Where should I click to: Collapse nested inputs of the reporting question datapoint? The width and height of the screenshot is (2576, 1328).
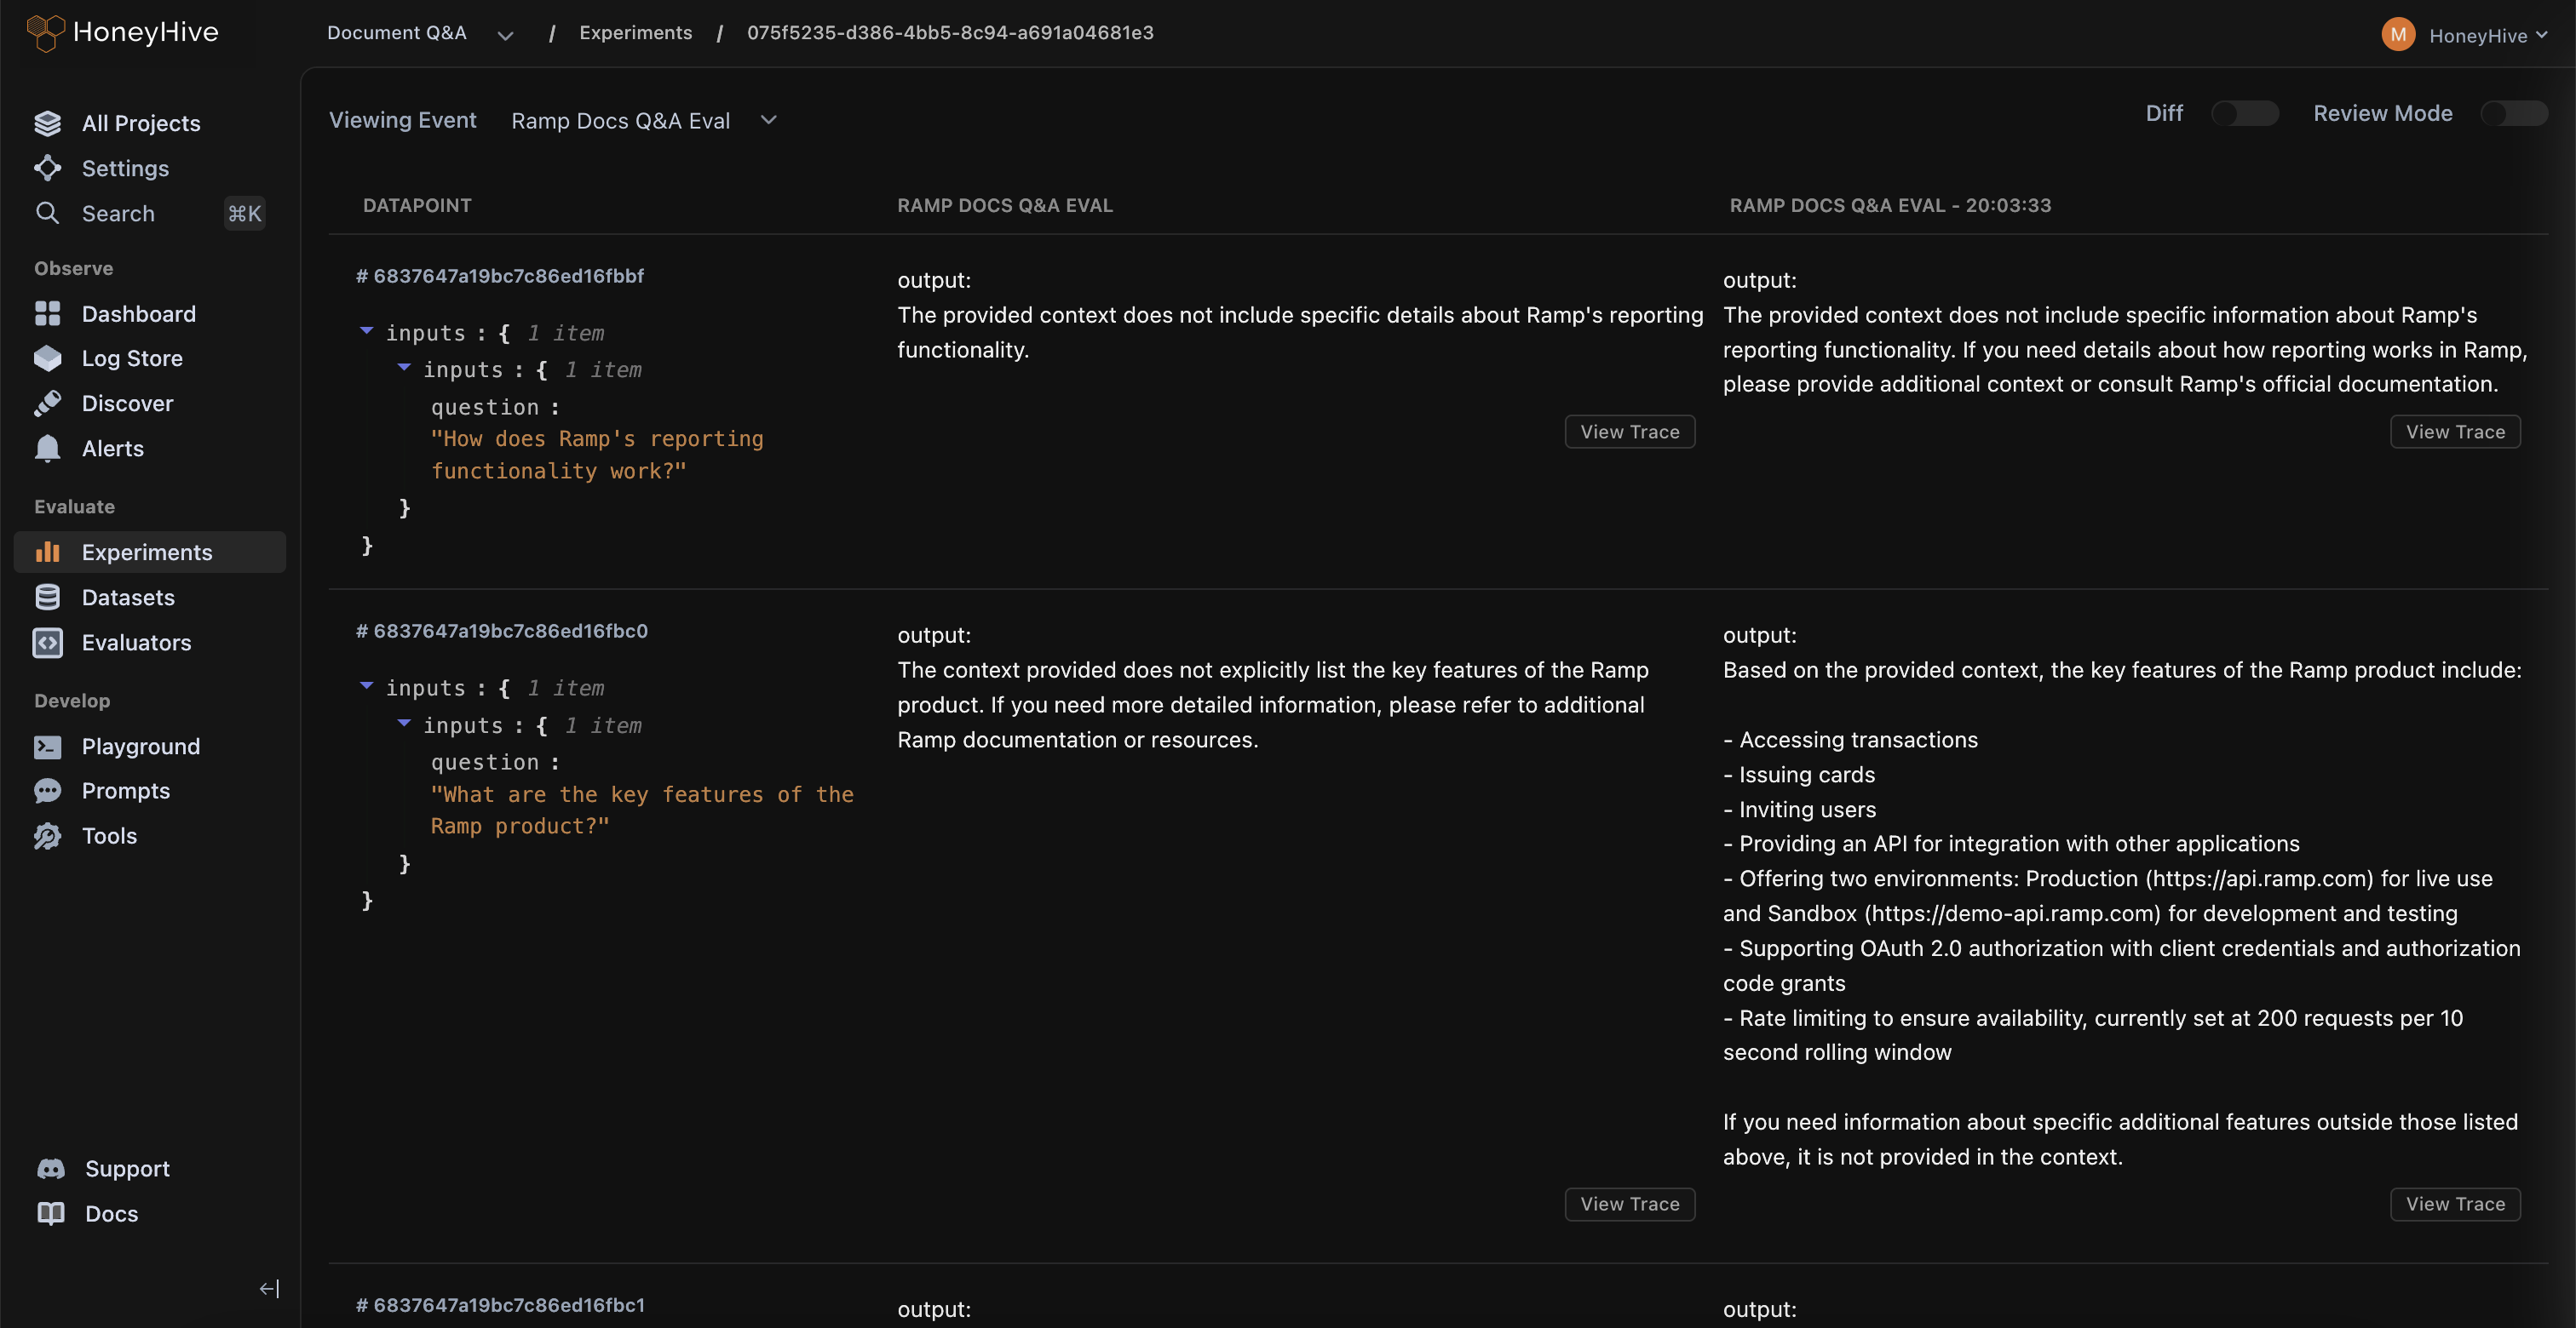tap(404, 367)
